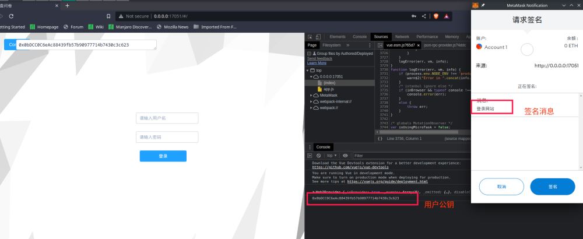Open the Learn More link in Sources panel
583x239 pixels.
(317, 63)
